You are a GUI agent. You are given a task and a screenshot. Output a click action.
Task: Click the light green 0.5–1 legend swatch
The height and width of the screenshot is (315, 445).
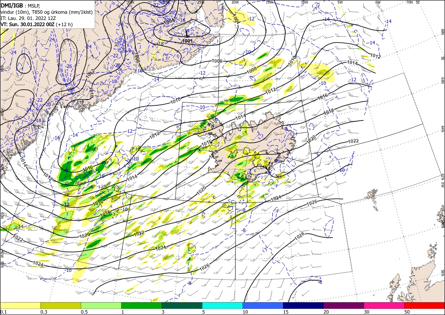pos(101,305)
